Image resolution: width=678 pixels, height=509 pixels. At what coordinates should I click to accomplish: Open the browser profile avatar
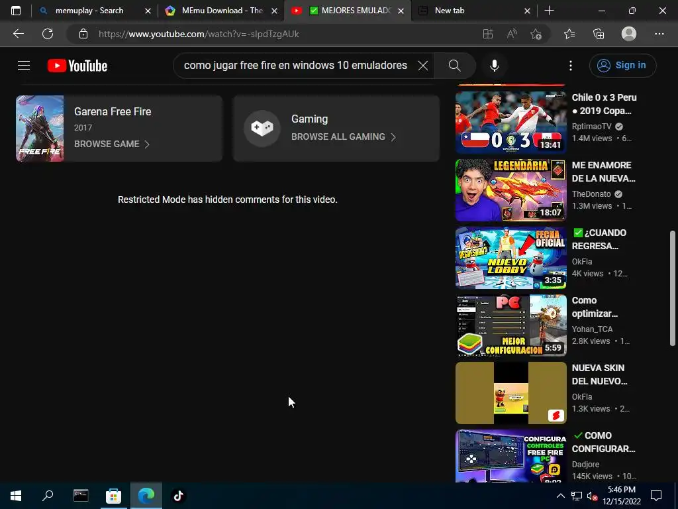(629, 34)
